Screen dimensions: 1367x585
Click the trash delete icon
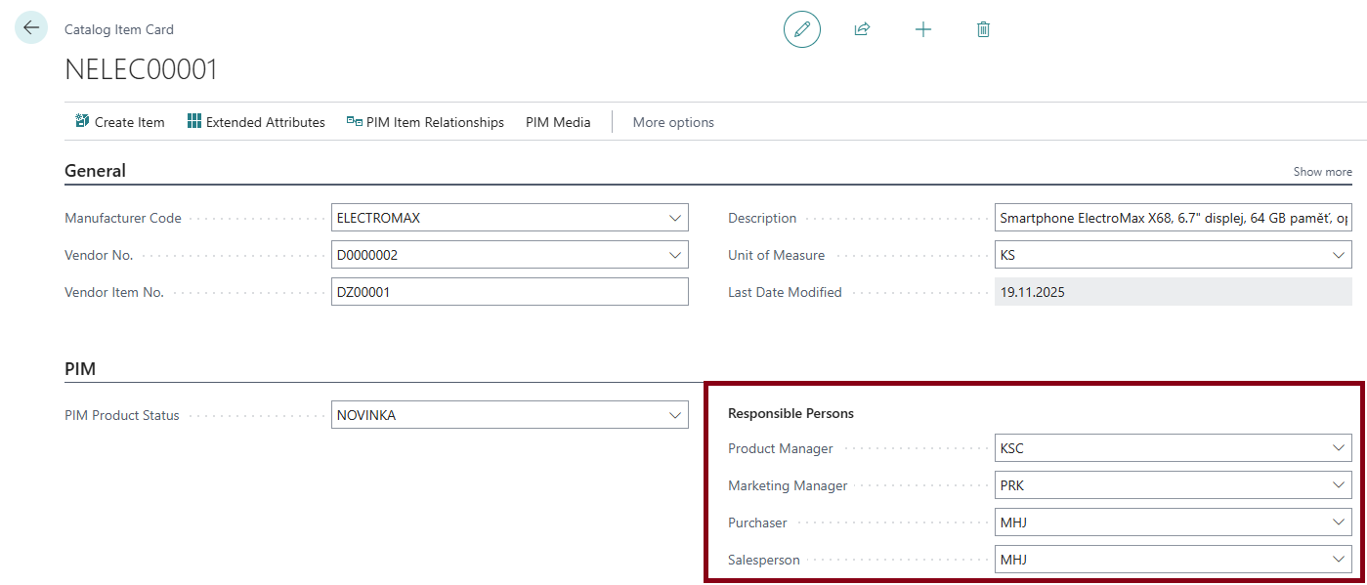pos(983,29)
